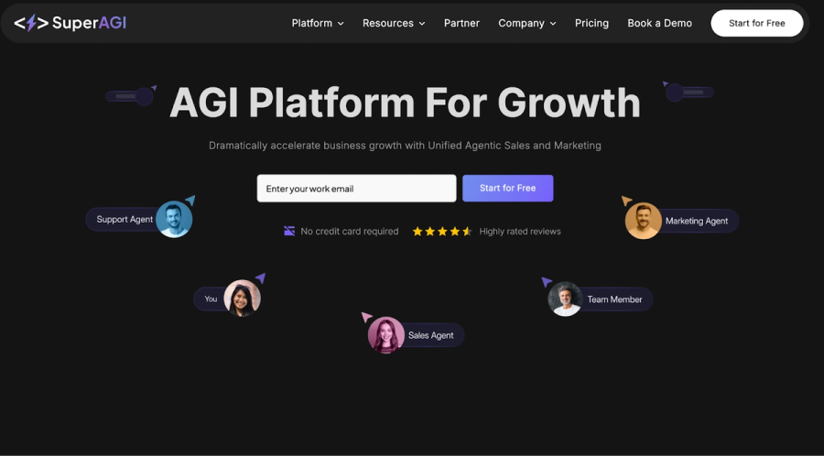
Task: Go to the Pricing page
Action: [x=591, y=23]
